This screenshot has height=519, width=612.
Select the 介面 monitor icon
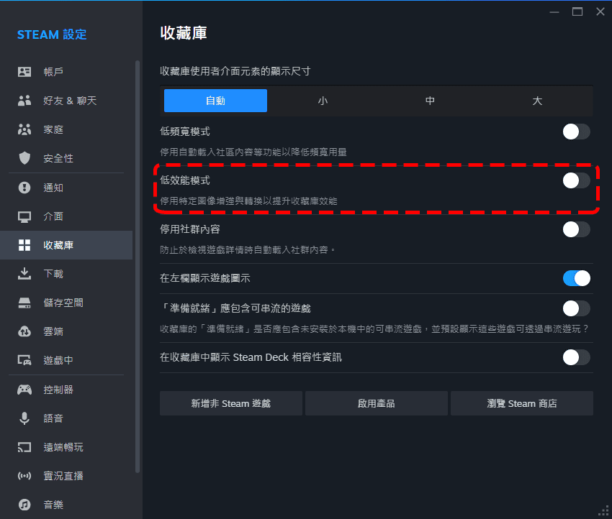tap(25, 216)
